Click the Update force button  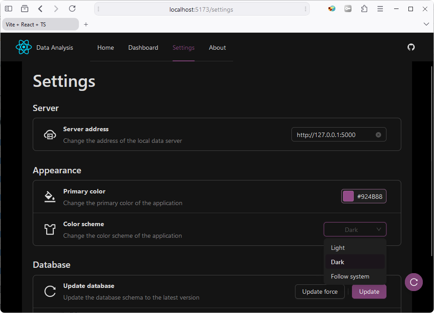point(320,292)
